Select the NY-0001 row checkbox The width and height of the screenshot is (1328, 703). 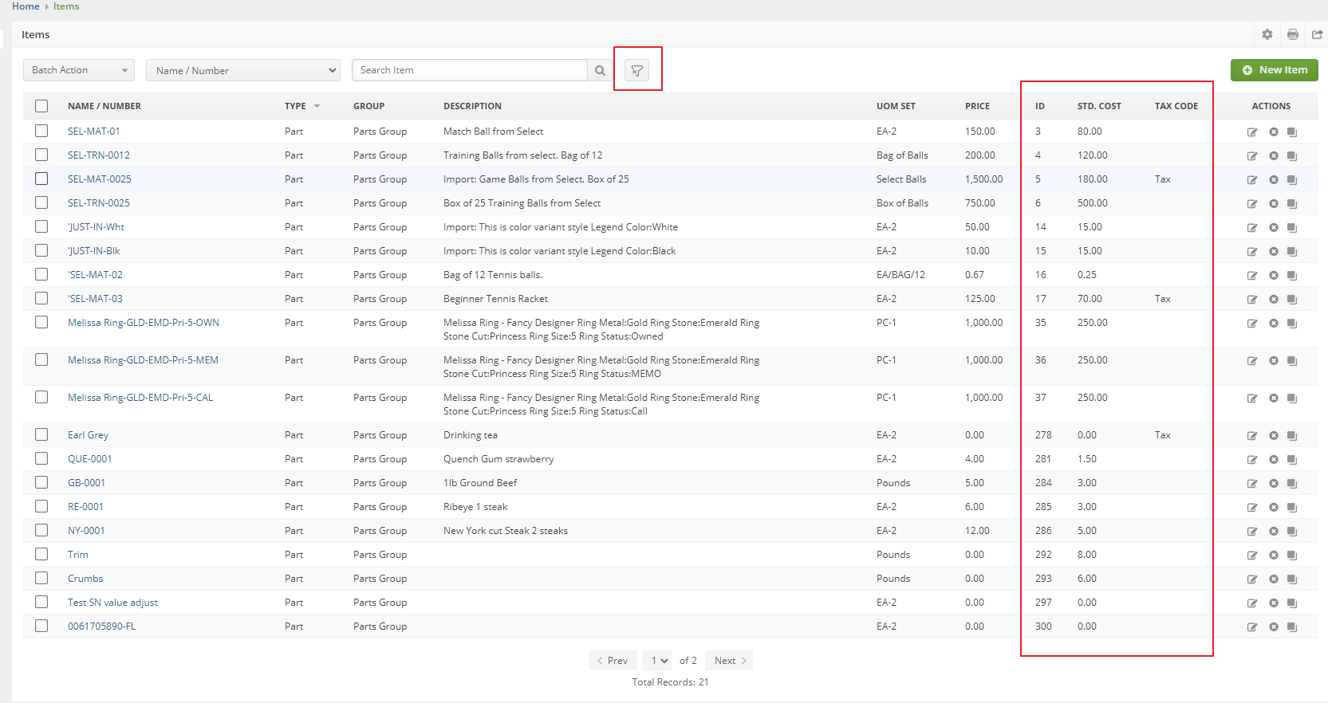coord(41,530)
